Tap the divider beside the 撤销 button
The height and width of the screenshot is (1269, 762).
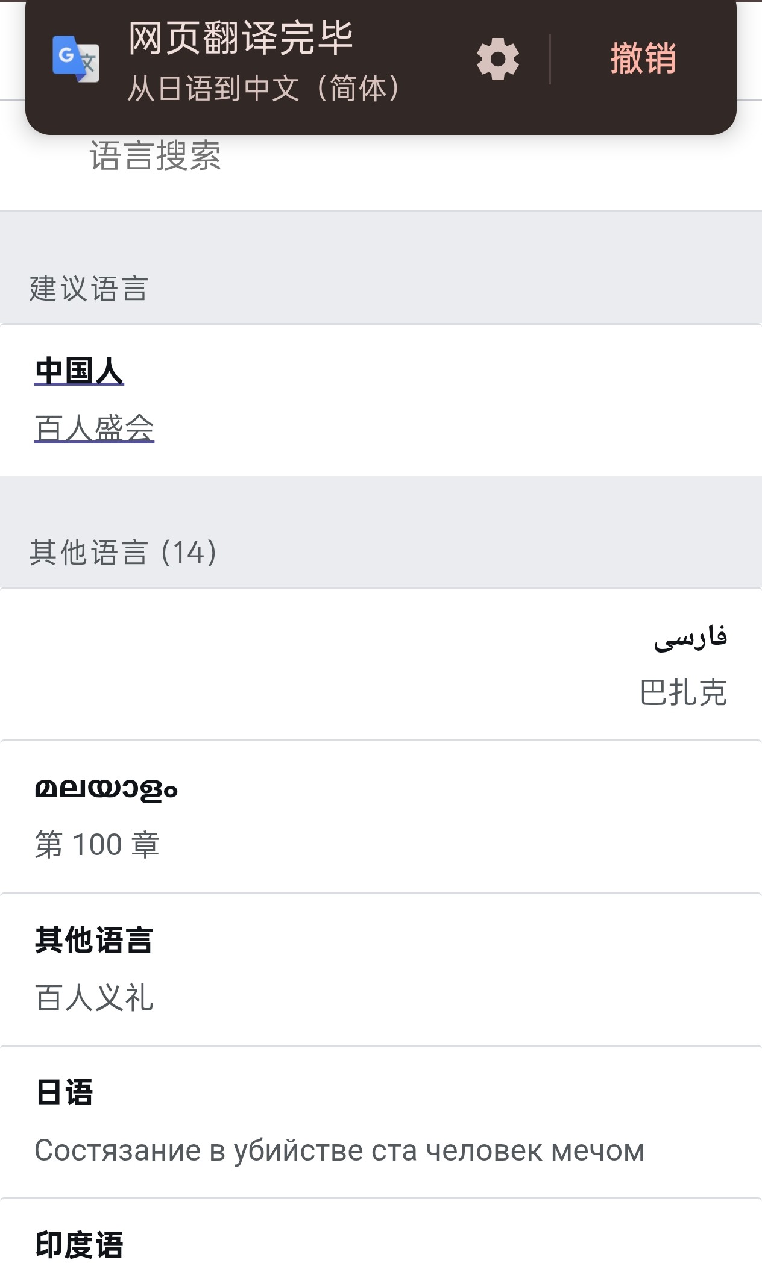[550, 58]
